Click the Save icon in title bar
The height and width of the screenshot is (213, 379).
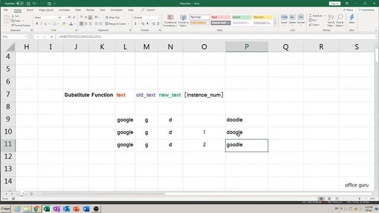(28, 4)
